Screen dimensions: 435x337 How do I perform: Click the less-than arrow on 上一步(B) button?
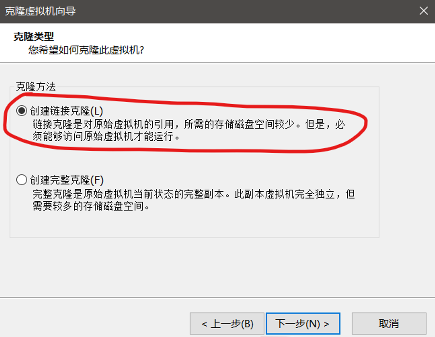[204, 324]
